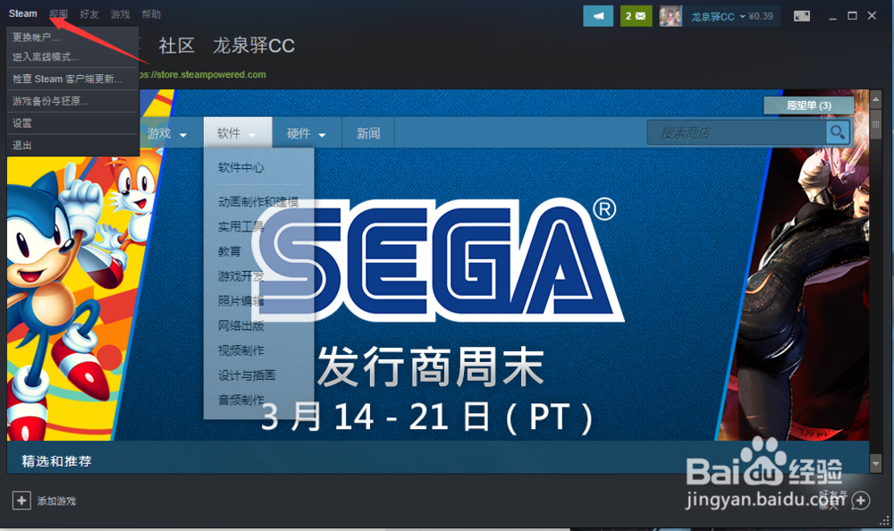Image resolution: width=894 pixels, height=531 pixels.
Task: Open the 龙泉驿CC profile tab
Action: click(x=254, y=46)
